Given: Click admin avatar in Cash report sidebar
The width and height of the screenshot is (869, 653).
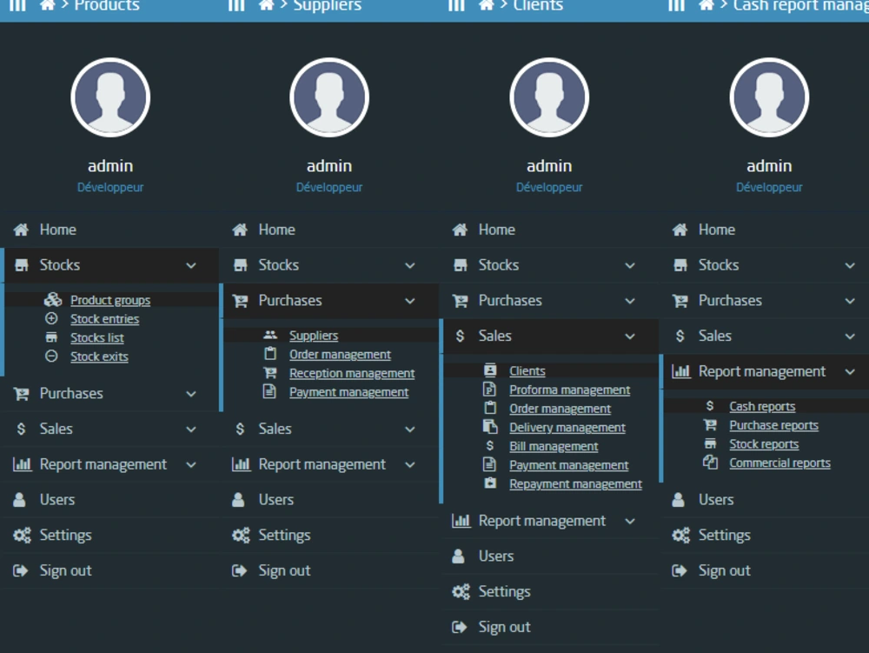Looking at the screenshot, I should point(769,97).
